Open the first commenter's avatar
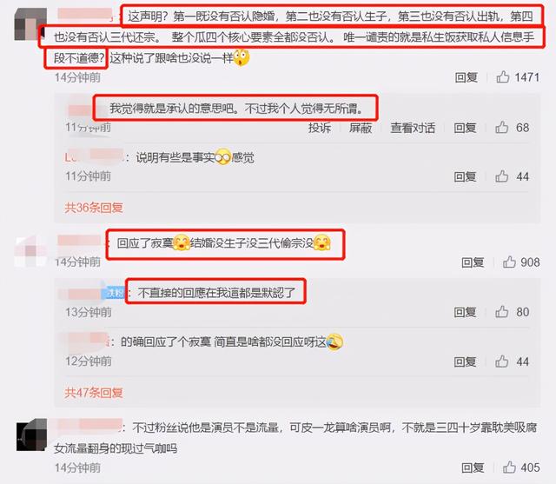The width and height of the screenshot is (556, 484). tap(30, 23)
